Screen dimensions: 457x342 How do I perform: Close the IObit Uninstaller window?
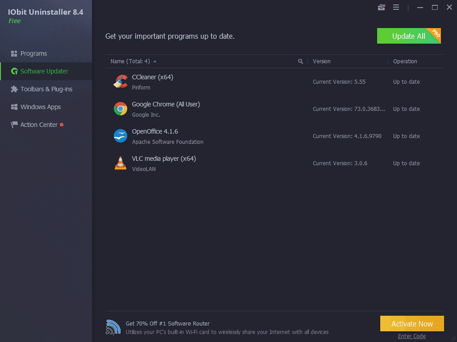(449, 7)
